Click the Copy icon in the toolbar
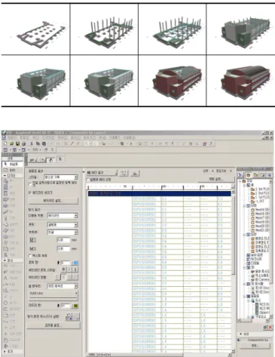 click(38, 143)
